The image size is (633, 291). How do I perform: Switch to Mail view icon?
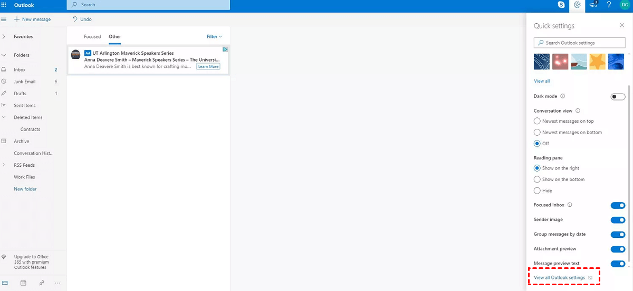pyautogui.click(x=5, y=283)
